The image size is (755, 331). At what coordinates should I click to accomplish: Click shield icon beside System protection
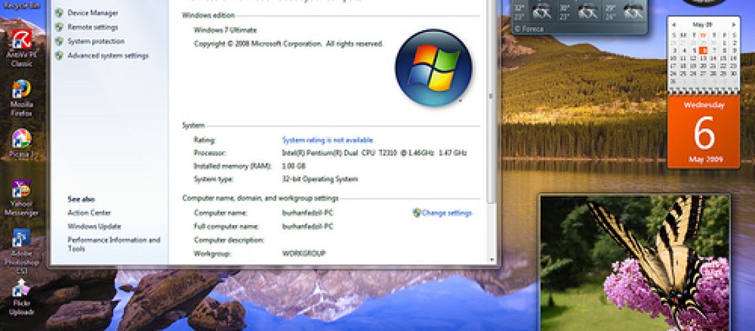59,41
